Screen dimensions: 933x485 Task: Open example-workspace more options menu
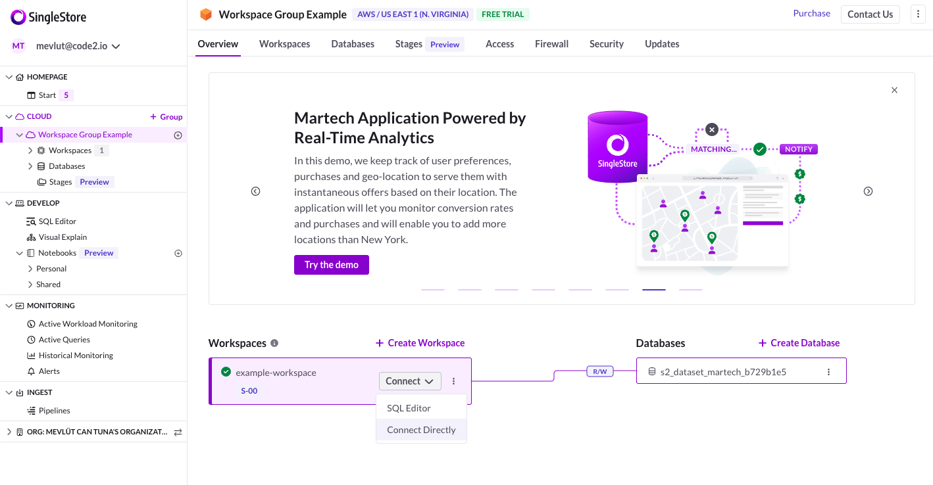coord(453,381)
